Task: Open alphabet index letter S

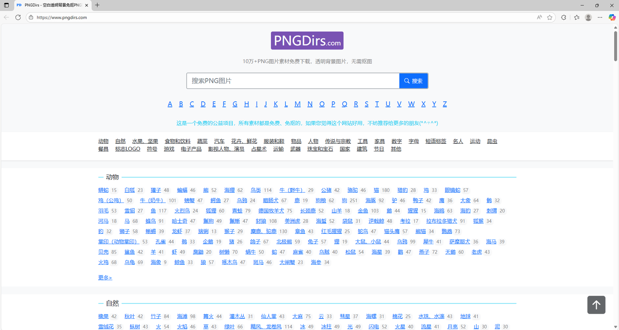Action: click(367, 104)
